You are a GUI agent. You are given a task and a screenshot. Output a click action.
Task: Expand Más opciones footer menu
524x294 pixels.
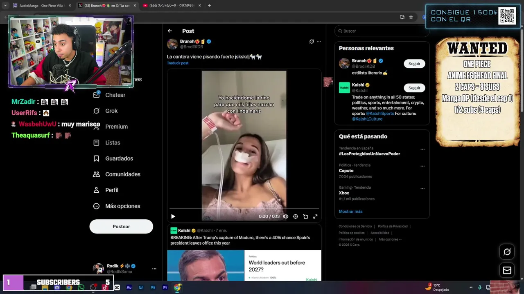(390, 239)
